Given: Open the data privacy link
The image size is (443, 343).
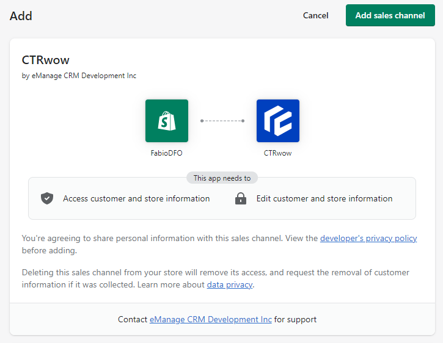Looking at the screenshot, I should click(x=230, y=284).
